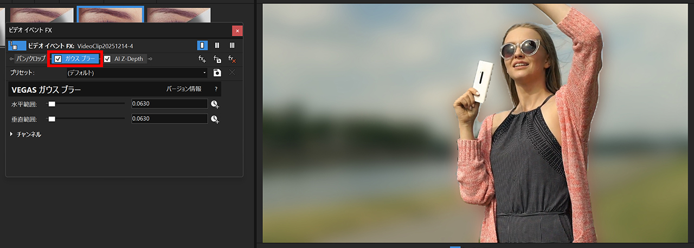694x248 pixels.
Task: Click the 垂直範囲 value input field
Action: 169,119
